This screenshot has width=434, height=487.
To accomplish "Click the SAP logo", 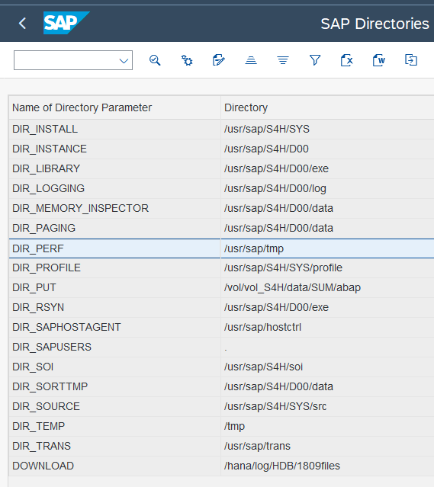I will point(66,23).
